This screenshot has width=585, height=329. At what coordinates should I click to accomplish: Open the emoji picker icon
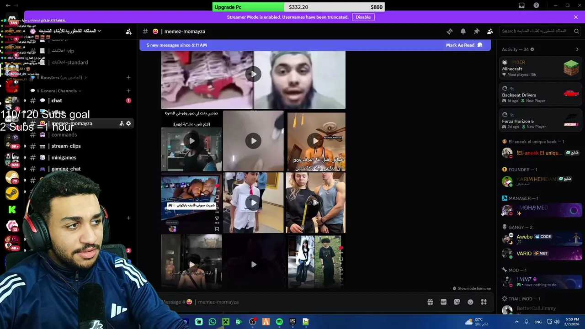coord(470,302)
